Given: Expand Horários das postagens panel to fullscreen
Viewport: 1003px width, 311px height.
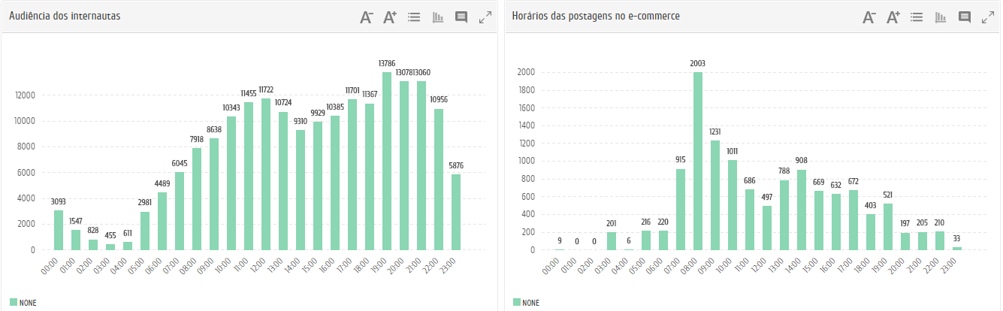Looking at the screenshot, I should pyautogui.click(x=988, y=17).
